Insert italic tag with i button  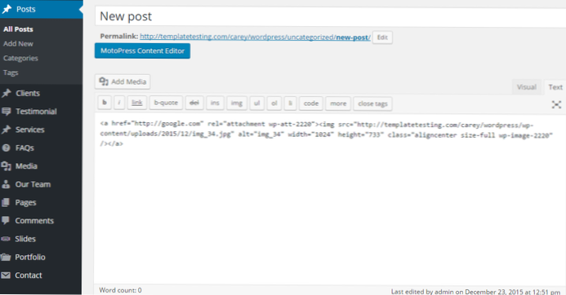[119, 103]
